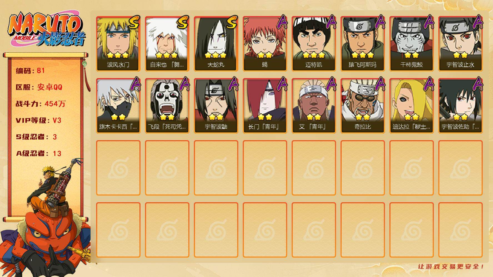Open the 宇智波止水 card

[461, 43]
